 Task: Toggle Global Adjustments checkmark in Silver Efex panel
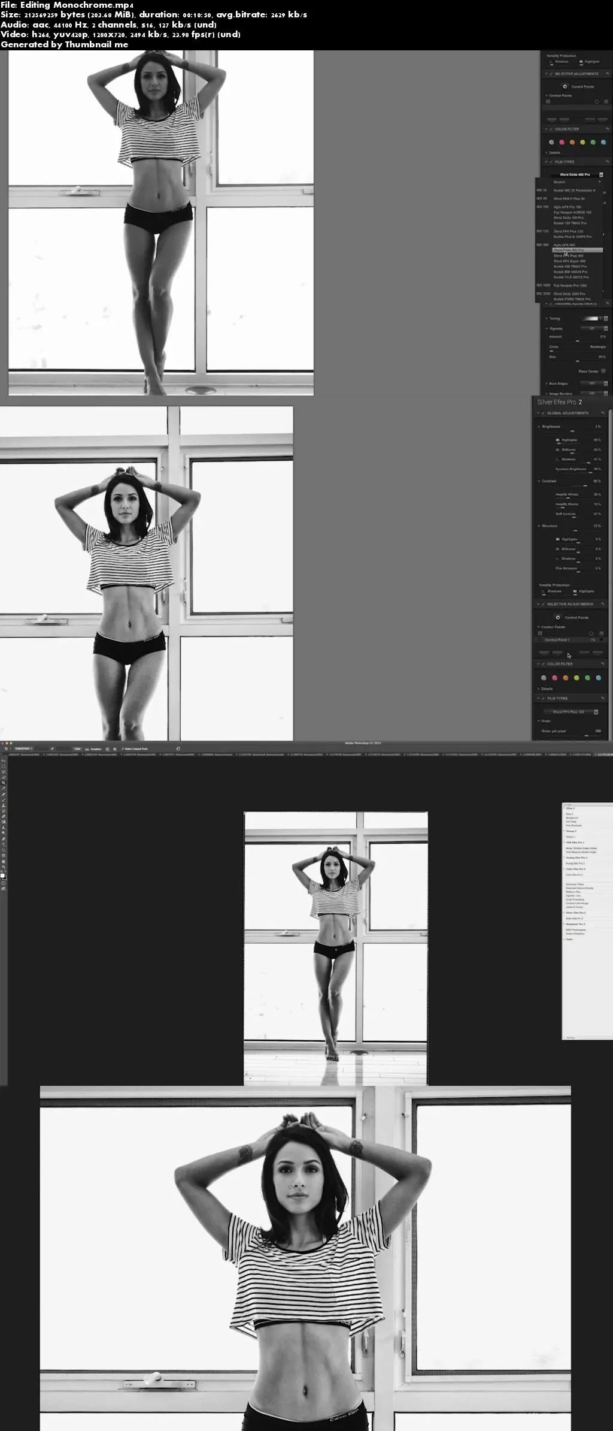tap(543, 413)
